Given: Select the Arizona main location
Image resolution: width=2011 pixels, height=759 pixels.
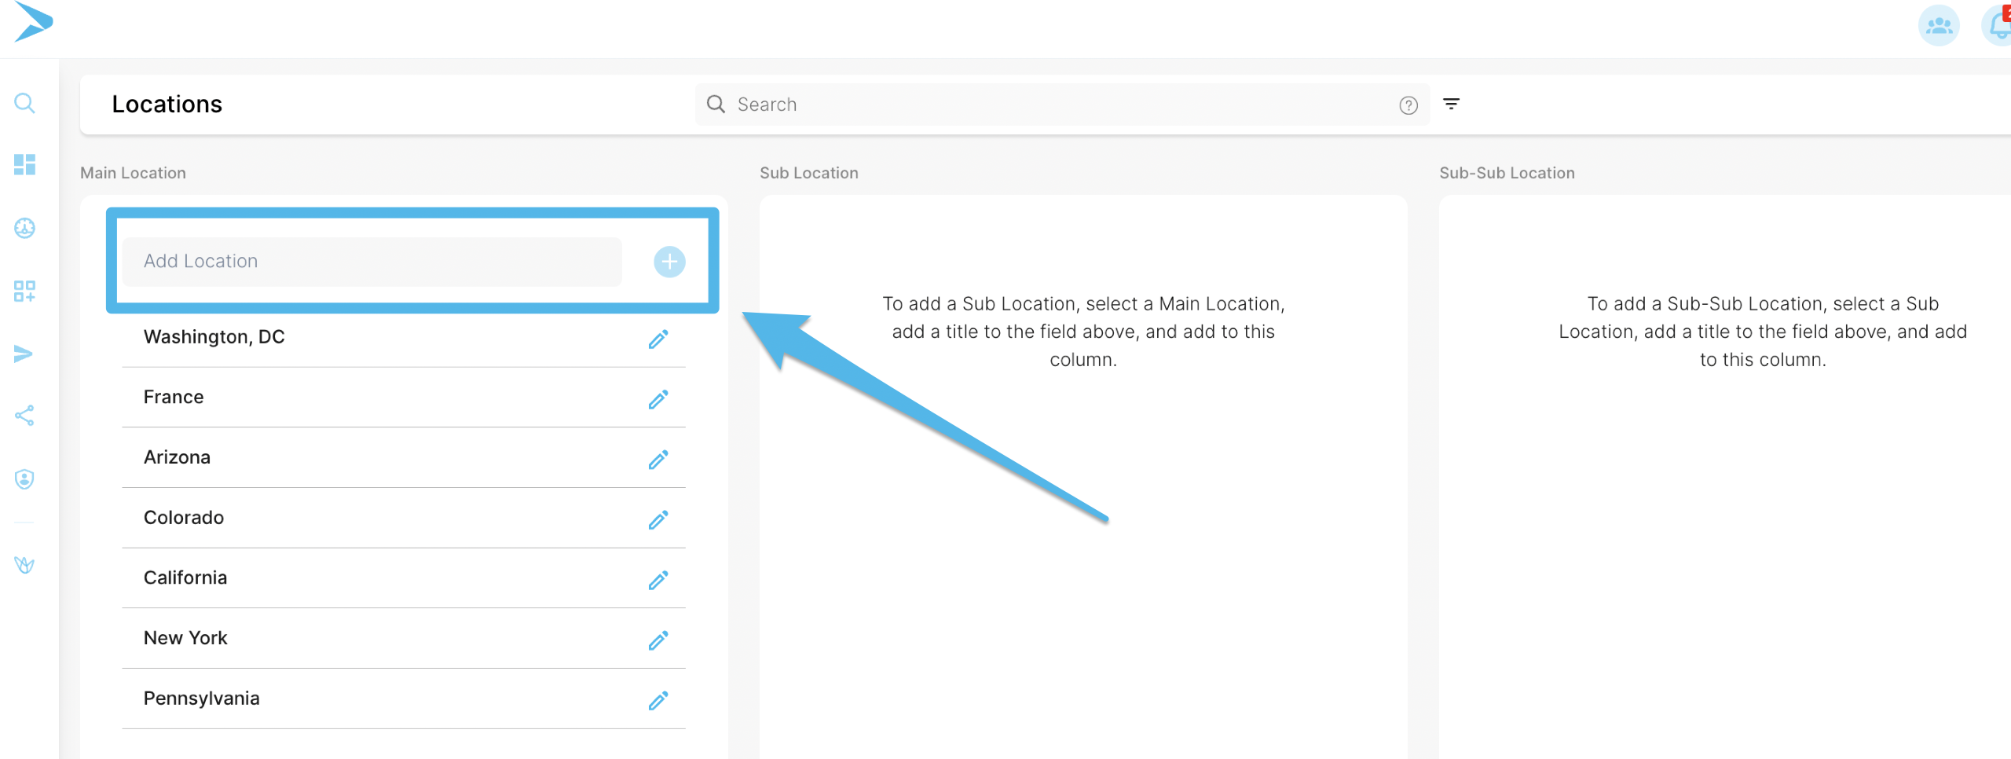Looking at the screenshot, I should (x=404, y=457).
